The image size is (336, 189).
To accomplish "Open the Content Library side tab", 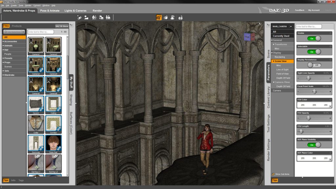I will 268,97.
